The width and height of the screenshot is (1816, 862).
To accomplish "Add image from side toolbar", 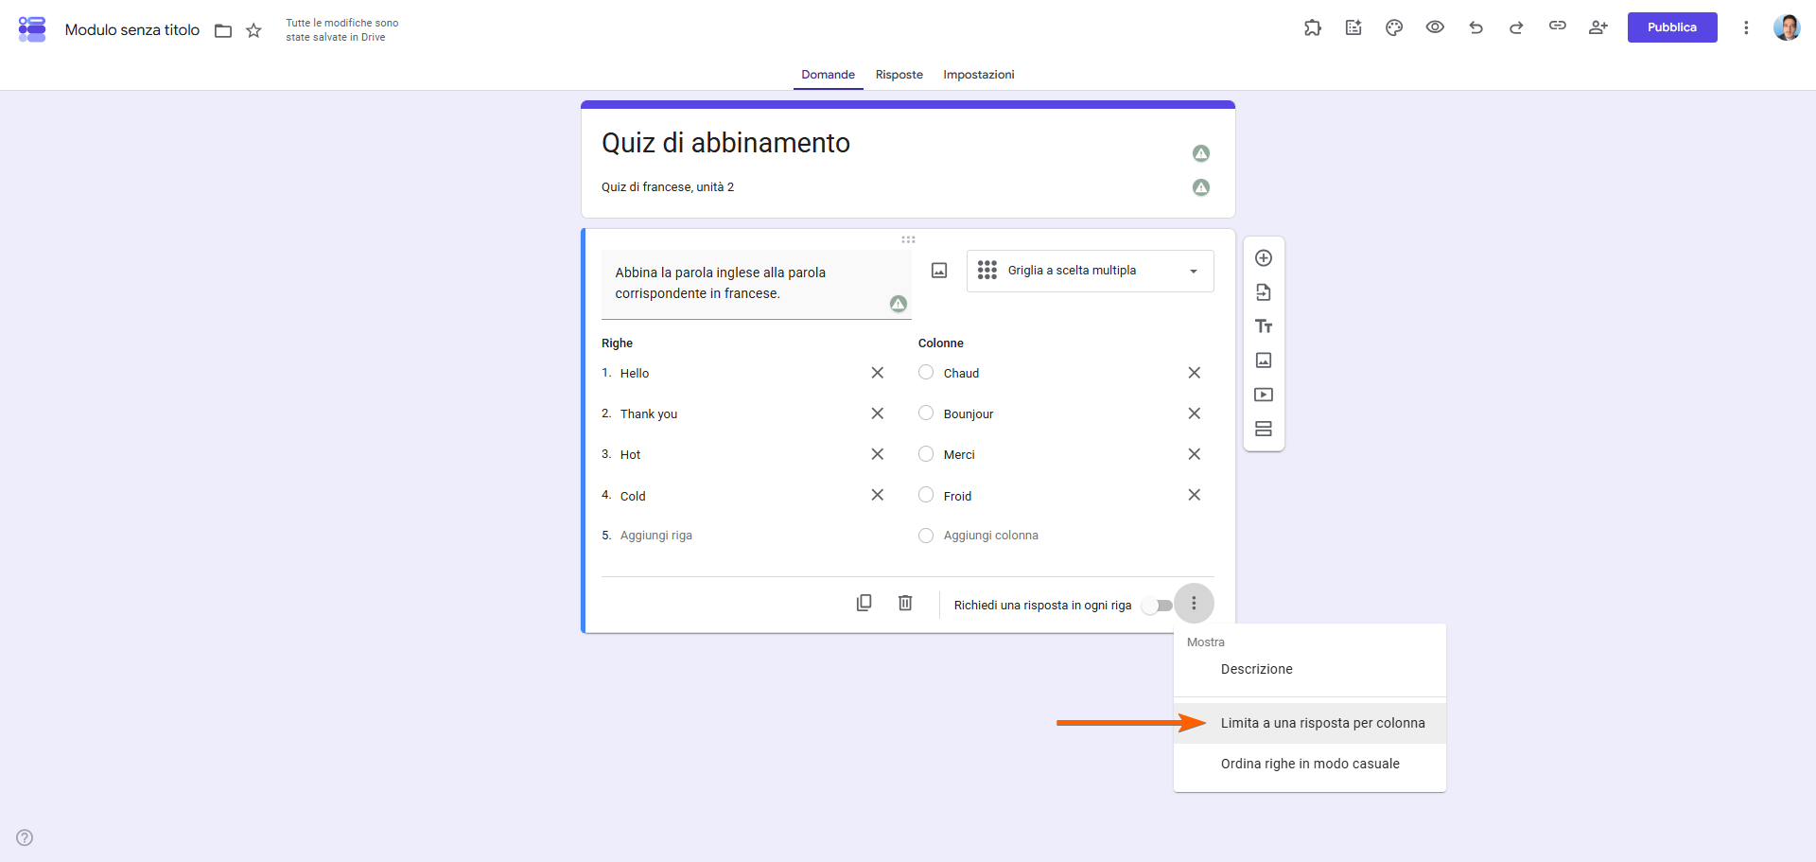I will (x=1264, y=361).
